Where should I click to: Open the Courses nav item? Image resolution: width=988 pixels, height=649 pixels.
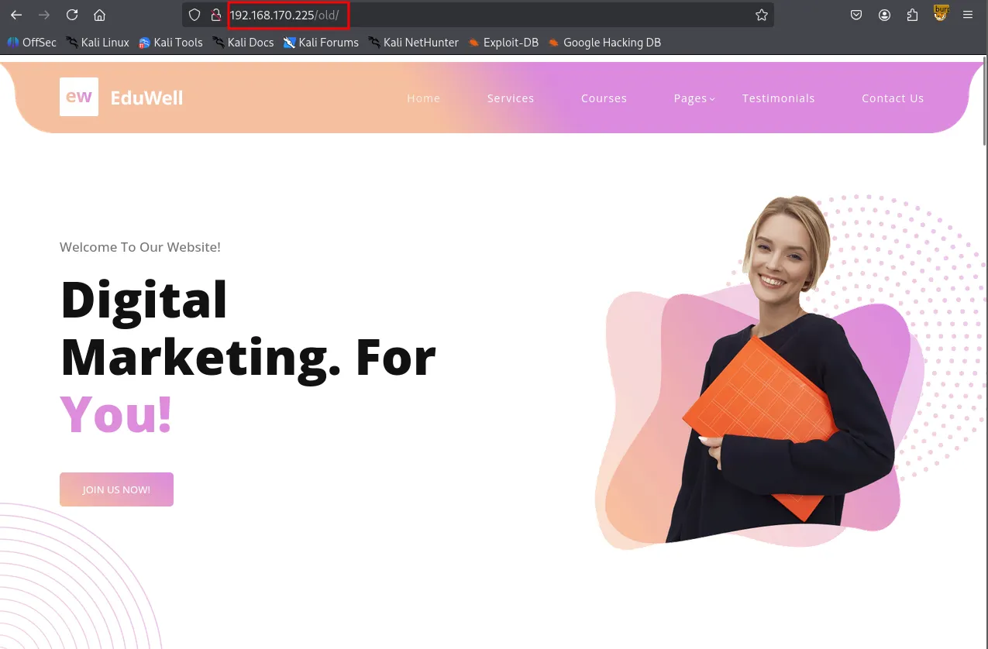(x=604, y=98)
